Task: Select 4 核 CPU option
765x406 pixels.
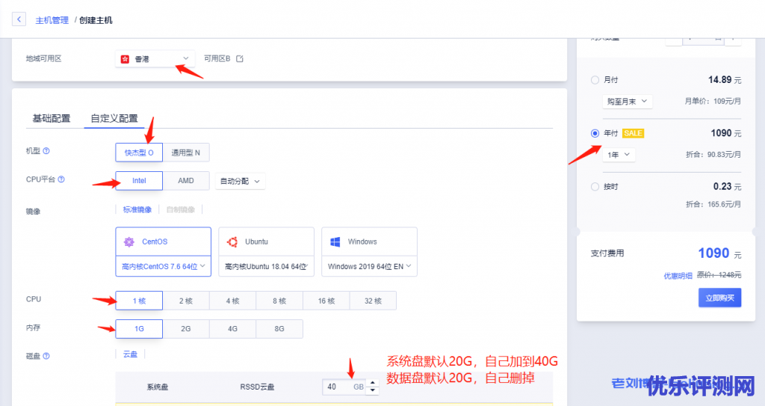Action: pyautogui.click(x=233, y=301)
